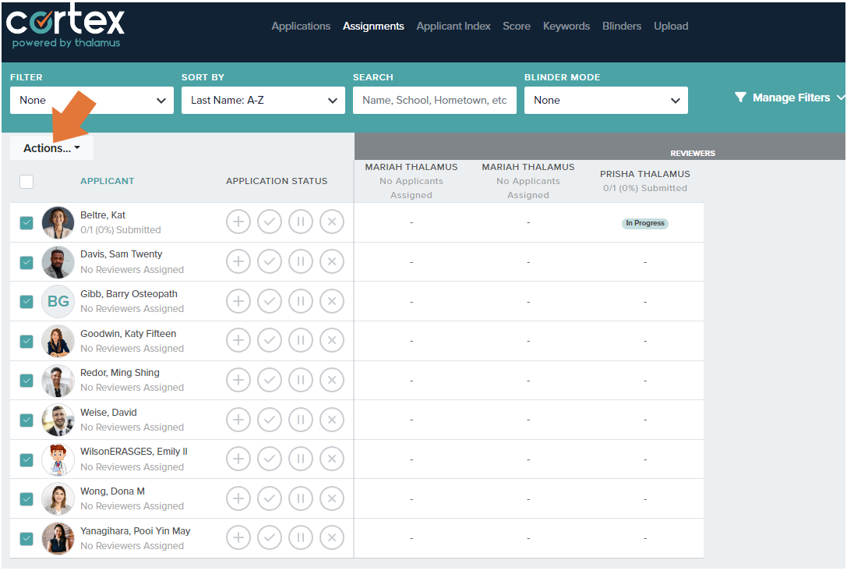Open the Sort By dropdown set to Last Name: A-Z
The image size is (847, 571).
pyautogui.click(x=263, y=100)
